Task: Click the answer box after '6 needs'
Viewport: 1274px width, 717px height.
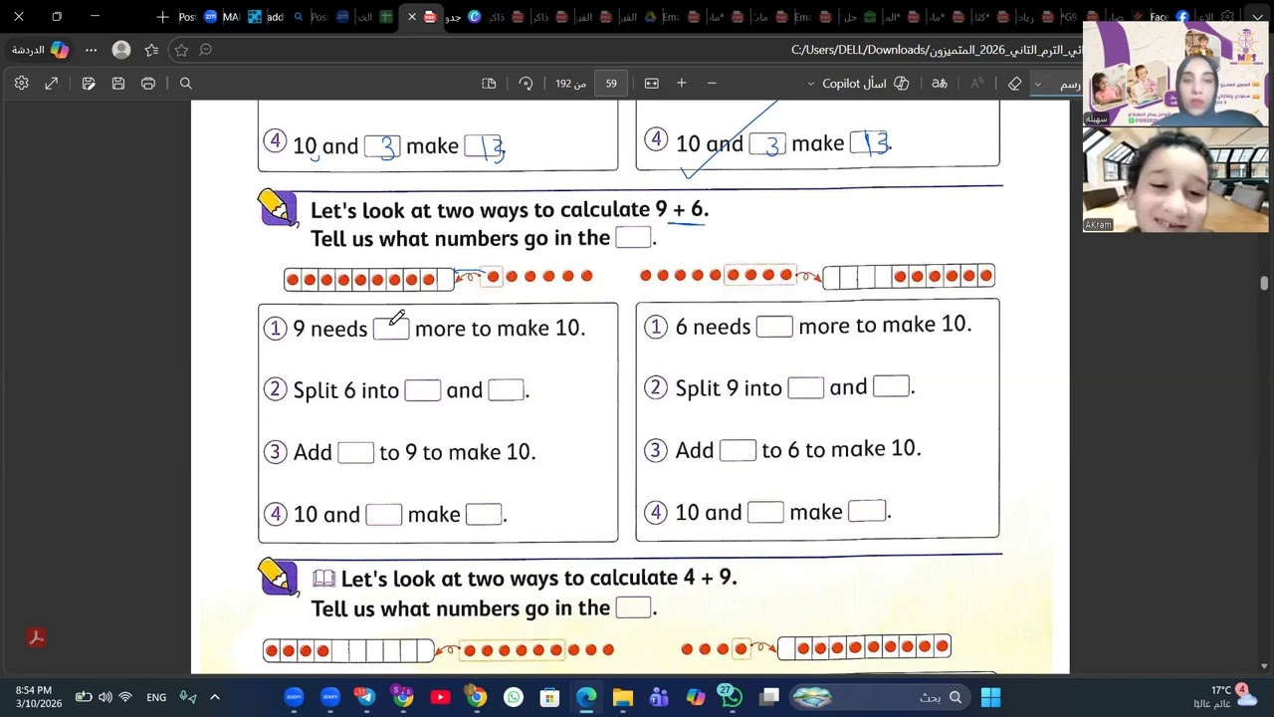Action: coord(774,326)
